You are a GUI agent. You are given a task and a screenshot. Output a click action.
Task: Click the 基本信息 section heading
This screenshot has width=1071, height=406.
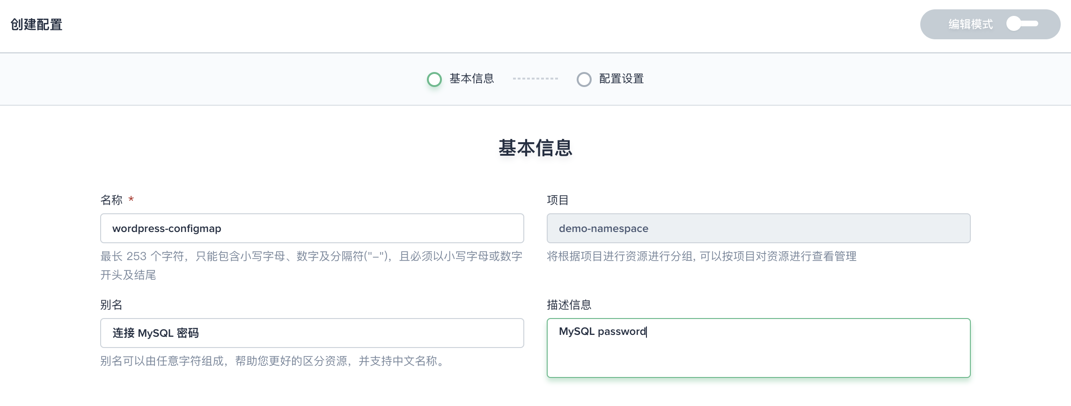click(535, 148)
